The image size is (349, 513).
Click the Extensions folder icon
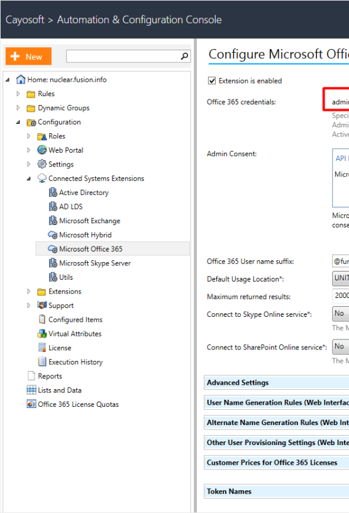pos(42,292)
